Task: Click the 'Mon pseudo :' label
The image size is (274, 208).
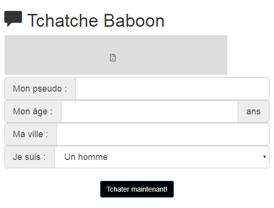Action: coord(40,89)
